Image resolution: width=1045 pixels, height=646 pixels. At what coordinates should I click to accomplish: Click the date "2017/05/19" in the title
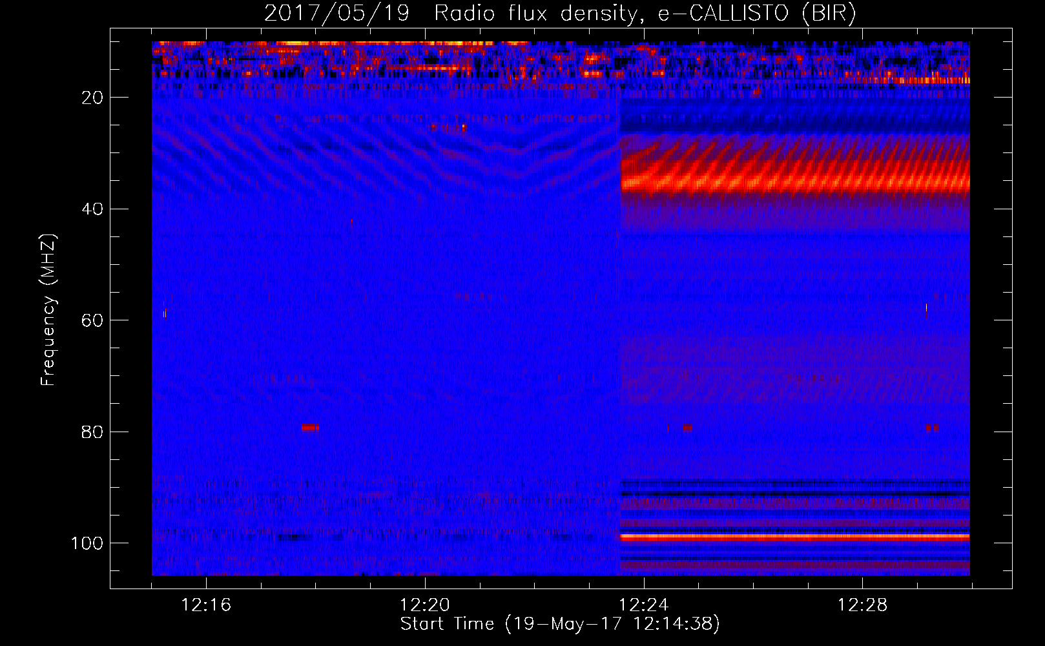[336, 13]
